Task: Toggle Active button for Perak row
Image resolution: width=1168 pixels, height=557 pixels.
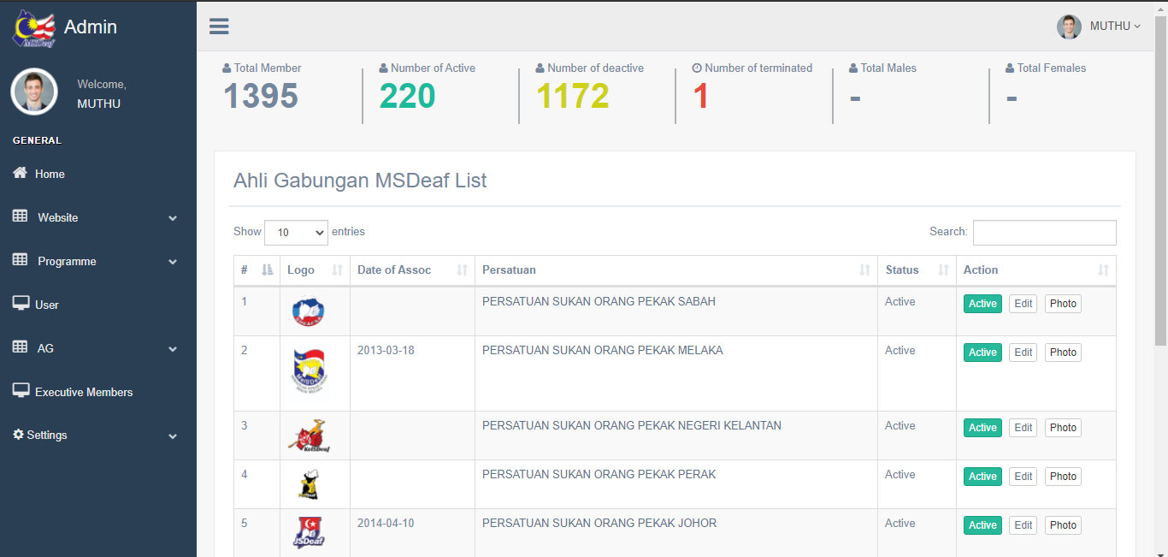Action: (x=982, y=477)
